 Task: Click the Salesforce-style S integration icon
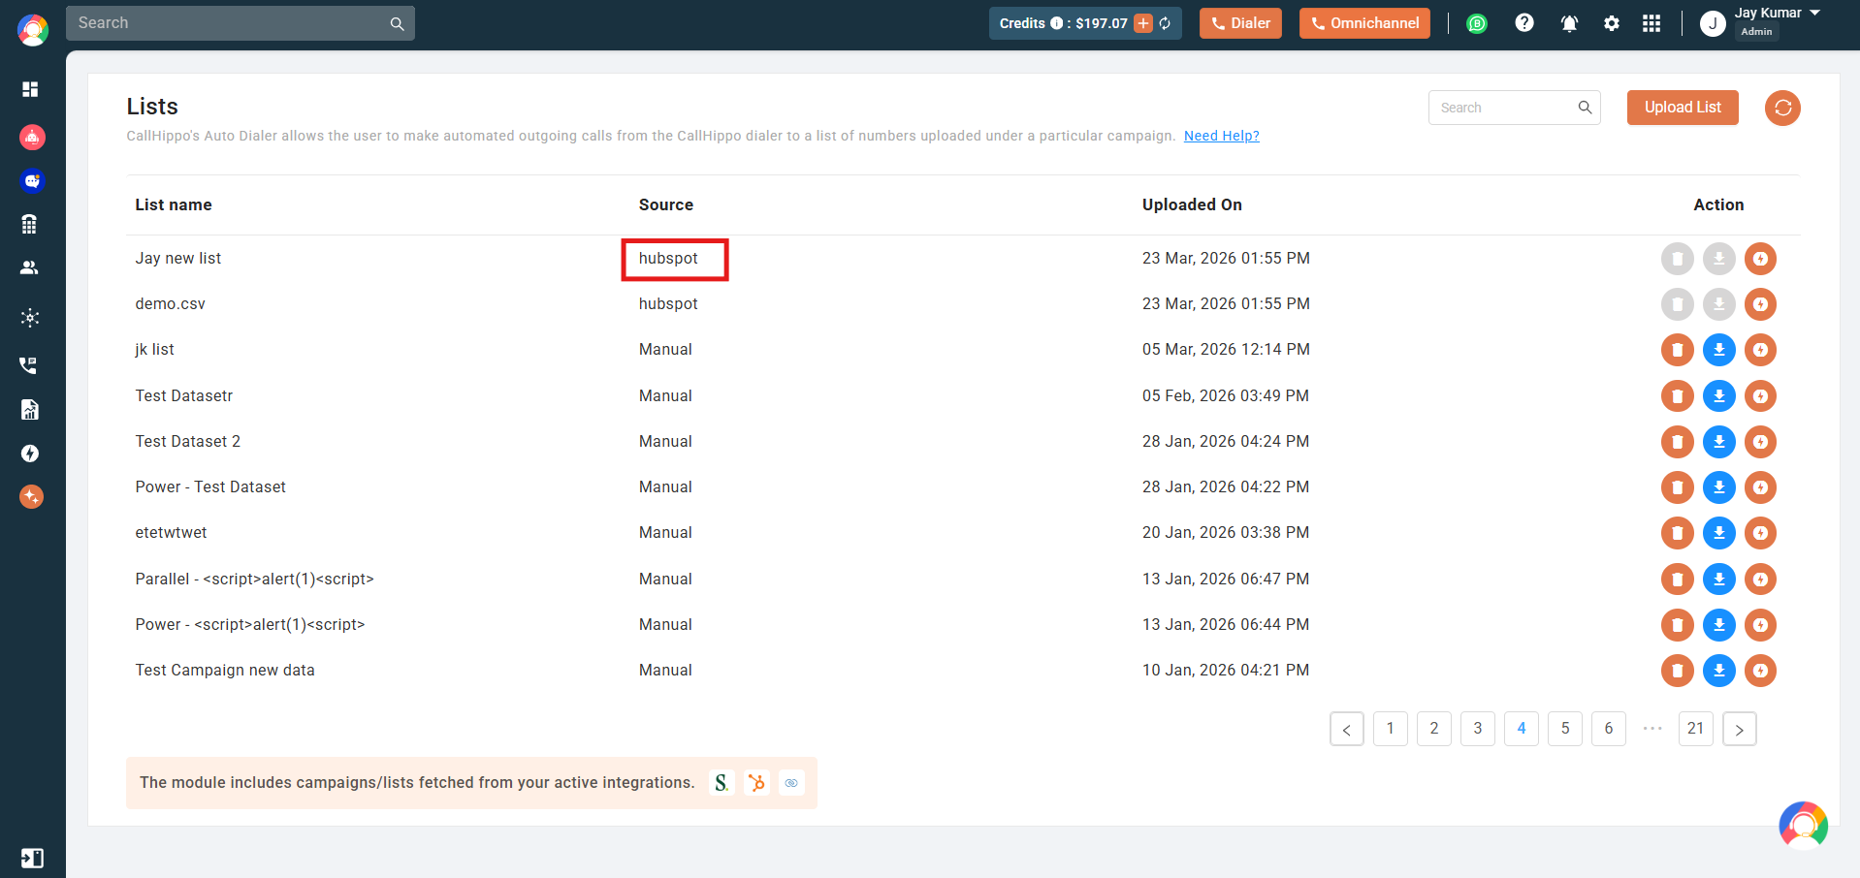point(722,783)
